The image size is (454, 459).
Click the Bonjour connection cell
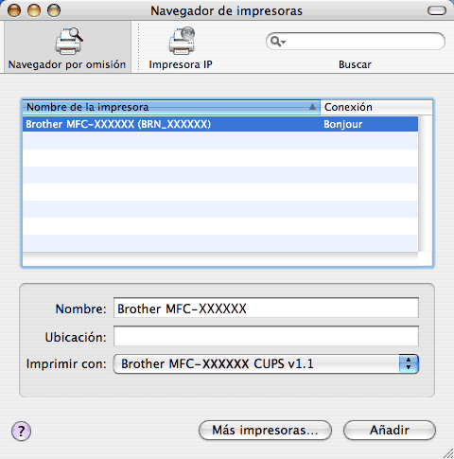pyautogui.click(x=343, y=124)
